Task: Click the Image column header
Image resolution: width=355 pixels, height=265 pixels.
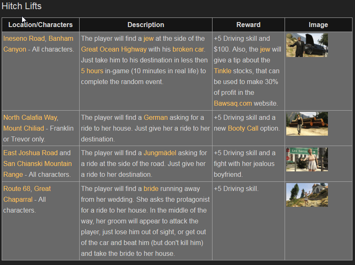Action: click(318, 25)
